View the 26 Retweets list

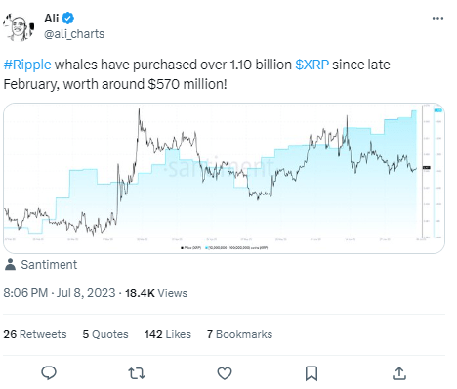[35, 334]
